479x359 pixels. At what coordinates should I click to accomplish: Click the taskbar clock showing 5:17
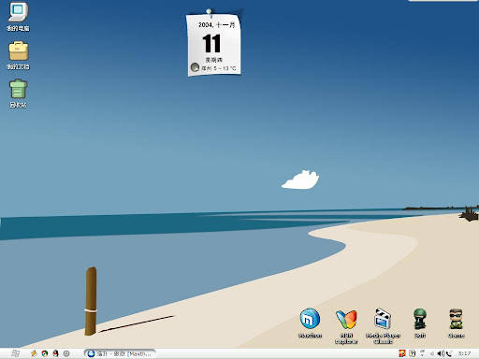point(464,353)
